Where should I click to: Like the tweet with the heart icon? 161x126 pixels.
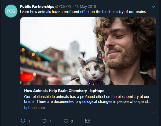(x=66, y=121)
